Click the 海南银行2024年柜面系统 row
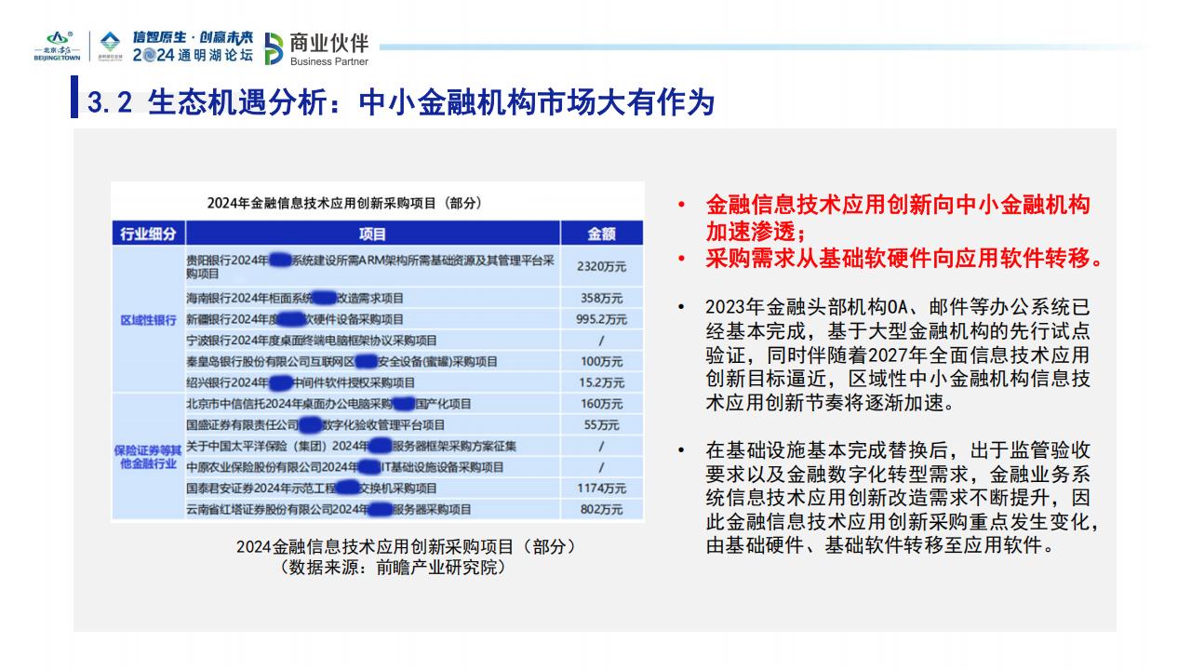The width and height of the screenshot is (1191, 670). click(372, 298)
